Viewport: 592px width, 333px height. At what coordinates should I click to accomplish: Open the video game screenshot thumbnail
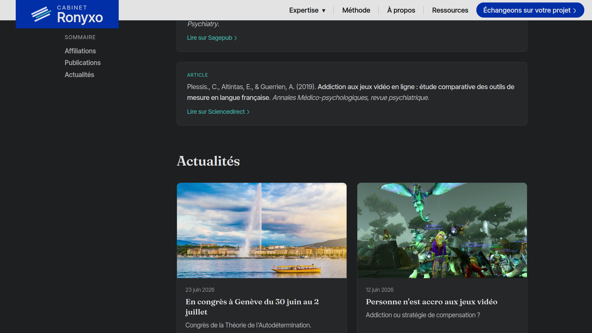pos(442,230)
